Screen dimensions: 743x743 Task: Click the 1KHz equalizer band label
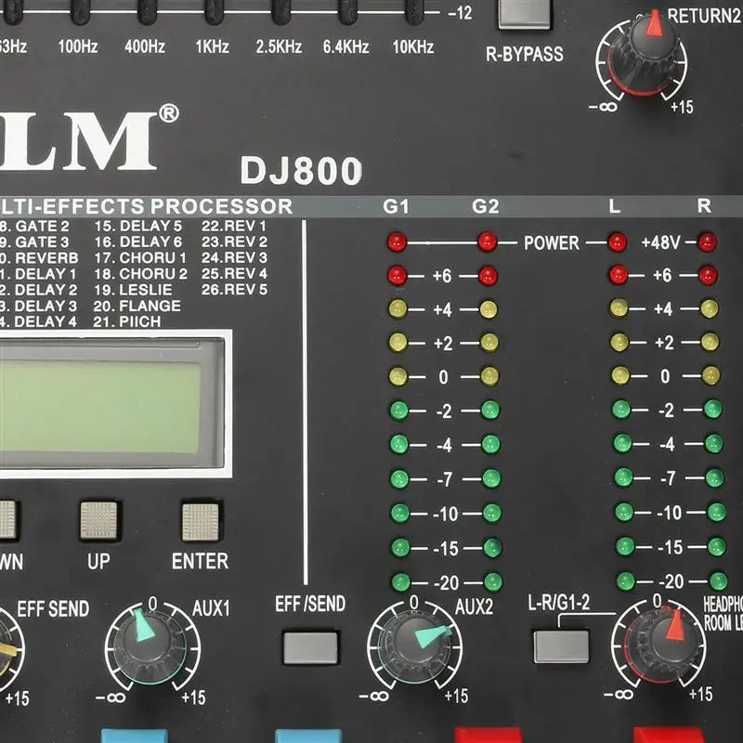[213, 47]
